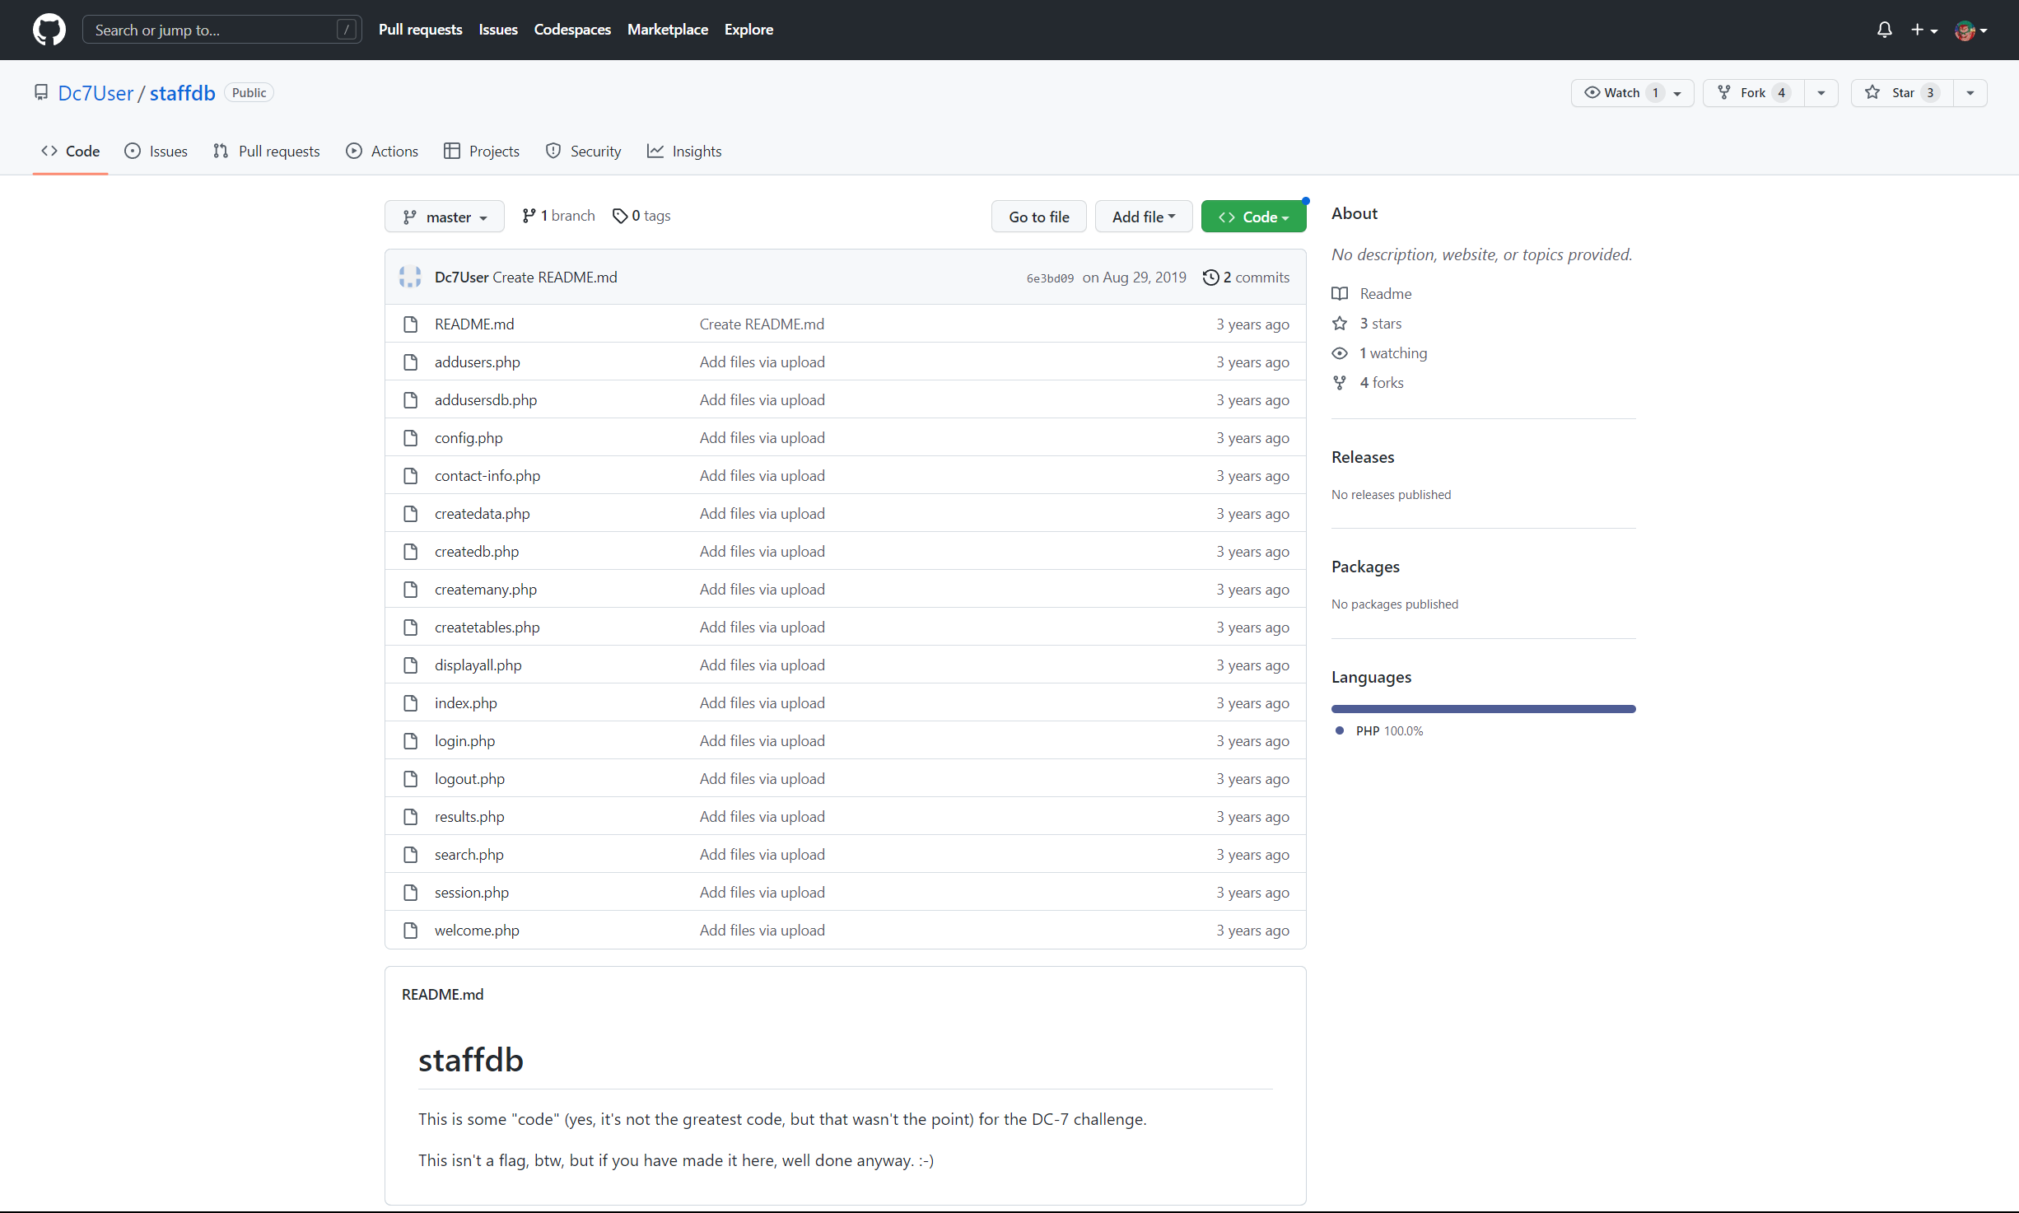
Task: Open Codespaces in the top navigation
Action: click(x=572, y=30)
